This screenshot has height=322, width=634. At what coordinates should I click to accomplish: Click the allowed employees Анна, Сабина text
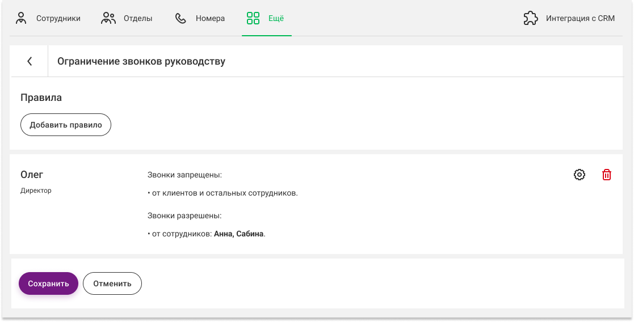tap(238, 234)
